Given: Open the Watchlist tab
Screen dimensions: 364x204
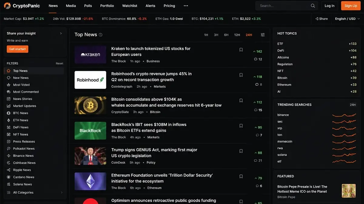Looking at the screenshot, I should tap(130, 6).
